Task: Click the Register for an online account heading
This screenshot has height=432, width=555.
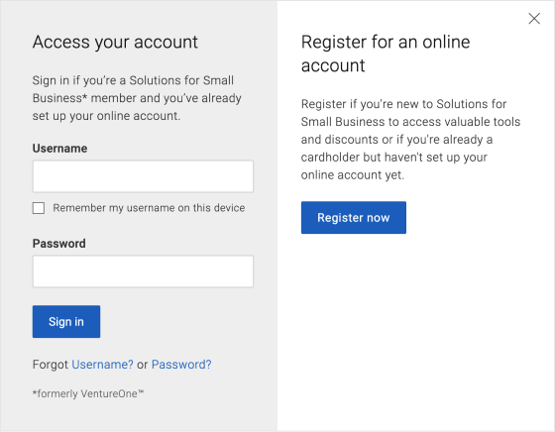Action: point(386,54)
